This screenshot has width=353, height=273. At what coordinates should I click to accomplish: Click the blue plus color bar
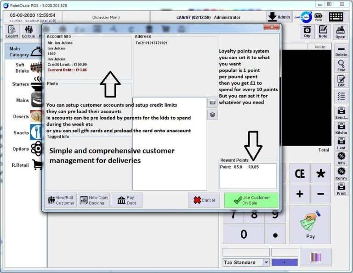click(285, 262)
